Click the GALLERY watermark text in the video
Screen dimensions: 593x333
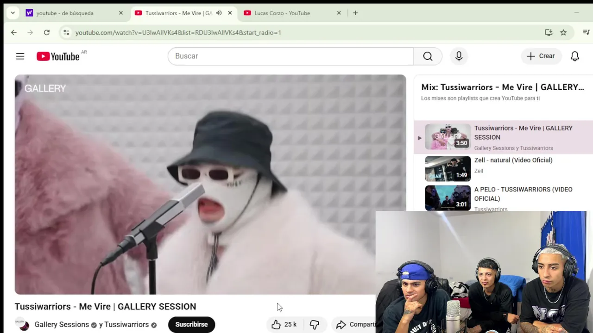tap(45, 88)
